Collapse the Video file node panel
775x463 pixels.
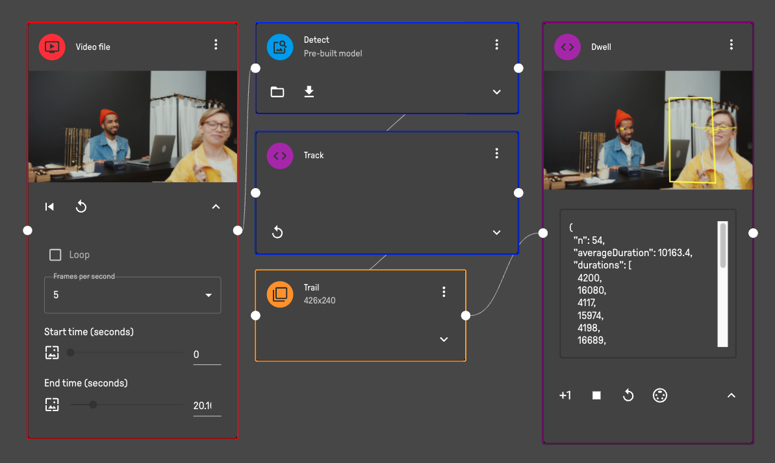pyautogui.click(x=216, y=207)
